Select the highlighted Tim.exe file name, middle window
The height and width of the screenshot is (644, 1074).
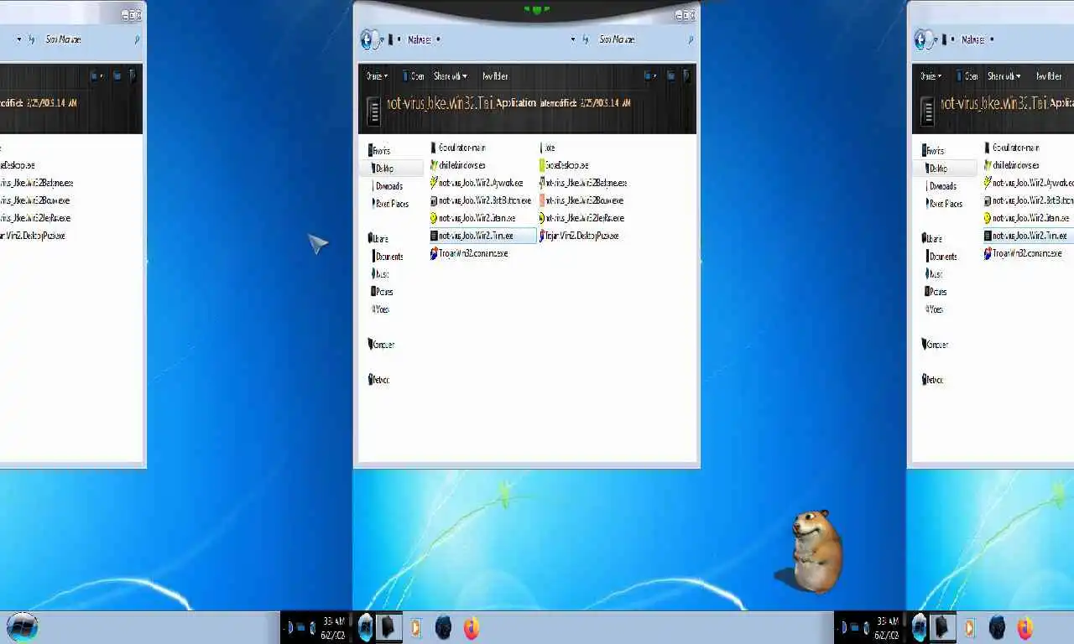pyautogui.click(x=476, y=236)
